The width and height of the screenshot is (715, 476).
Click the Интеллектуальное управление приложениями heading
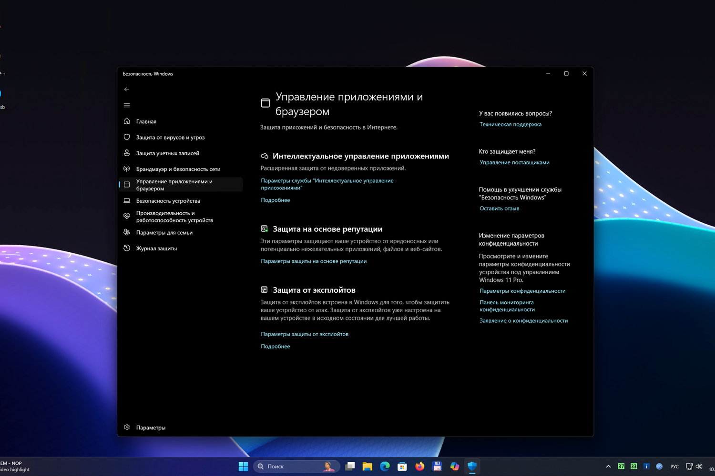[361, 156]
